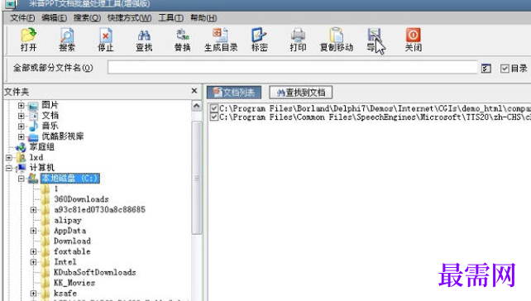Expand the Intel folder node

point(33,262)
